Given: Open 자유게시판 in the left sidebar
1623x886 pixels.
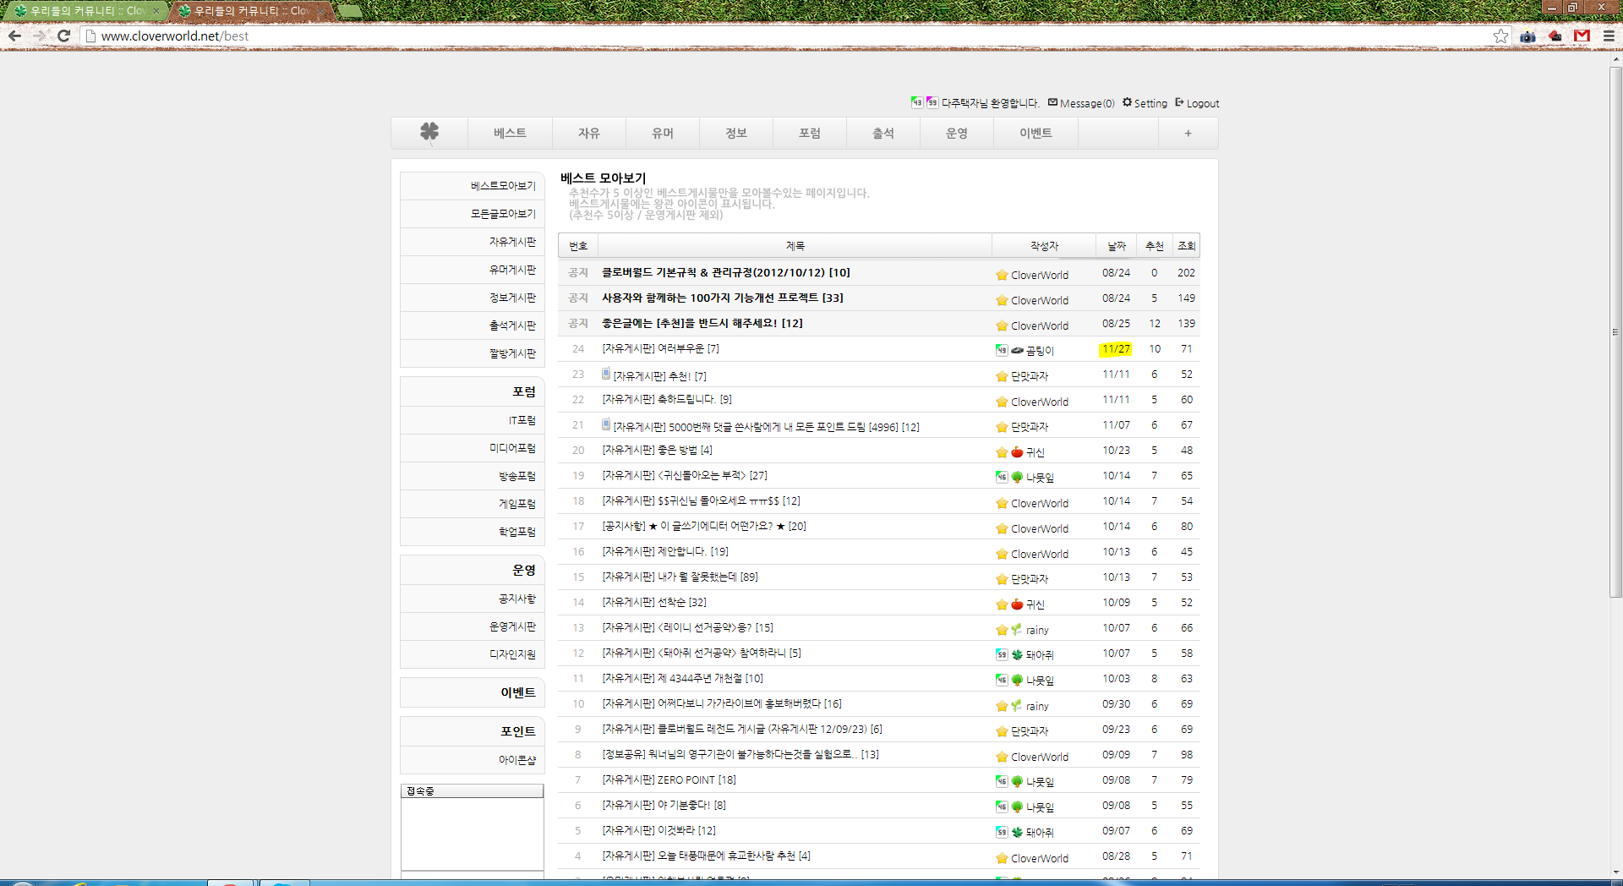Looking at the screenshot, I should click(x=512, y=242).
